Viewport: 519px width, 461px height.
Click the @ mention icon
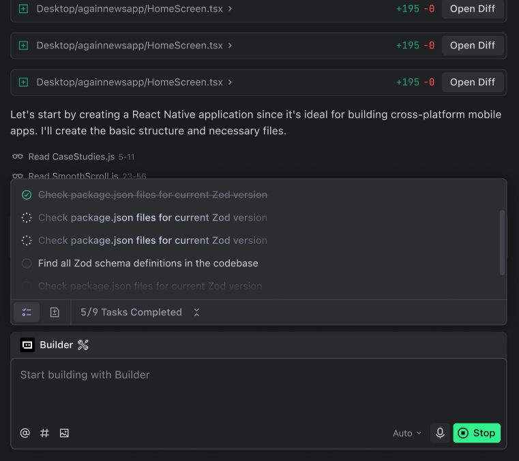coord(25,433)
